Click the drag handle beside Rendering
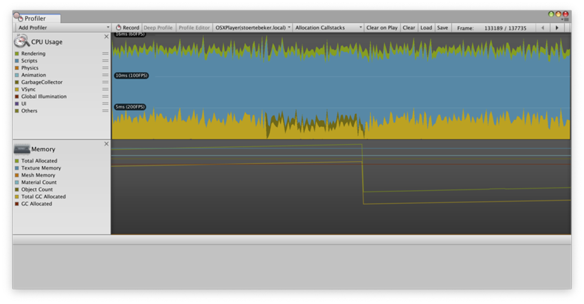The height and width of the screenshot is (304, 584). click(105, 54)
